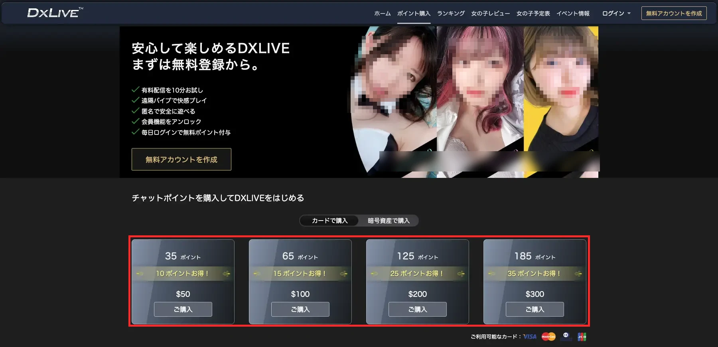Expand the ログイン dropdown

[616, 14]
